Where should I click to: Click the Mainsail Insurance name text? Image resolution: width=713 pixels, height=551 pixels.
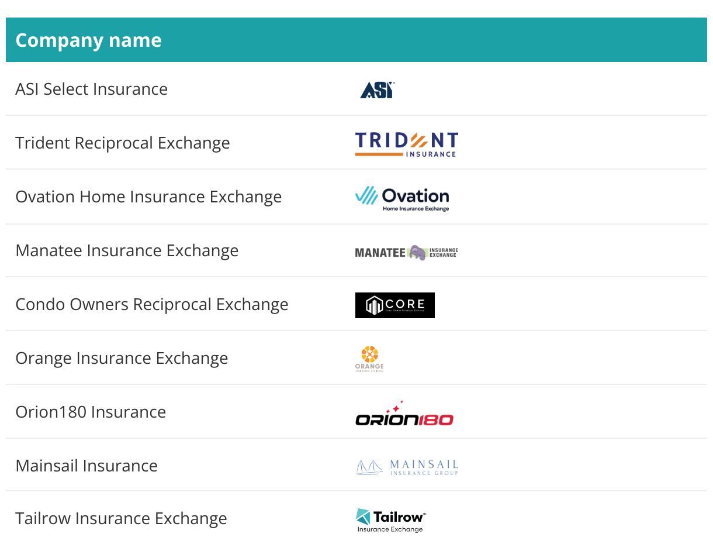(86, 466)
